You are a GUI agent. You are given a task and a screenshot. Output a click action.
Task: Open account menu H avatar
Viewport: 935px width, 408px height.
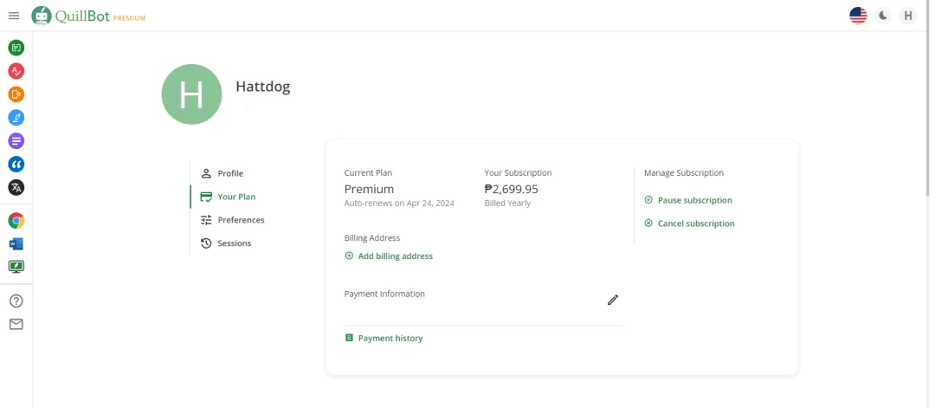[907, 16]
